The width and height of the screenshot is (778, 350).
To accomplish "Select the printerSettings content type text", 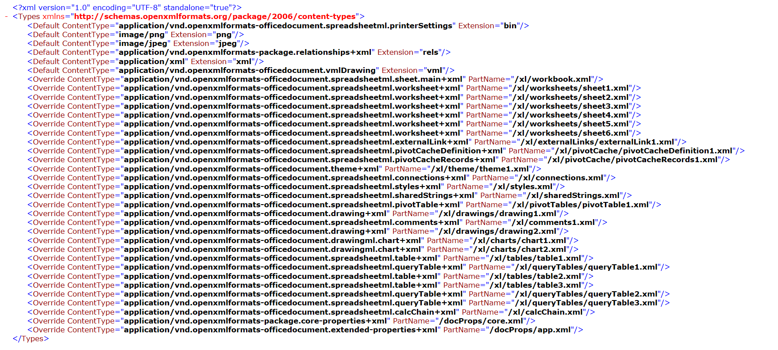I will click(285, 26).
